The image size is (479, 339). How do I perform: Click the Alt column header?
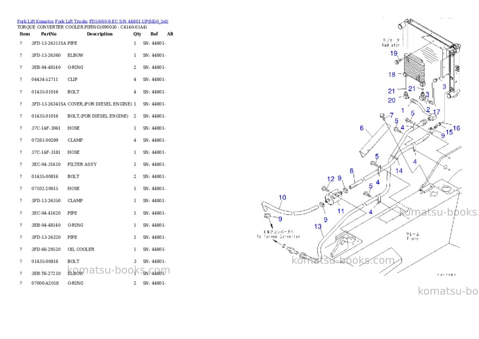pos(170,34)
